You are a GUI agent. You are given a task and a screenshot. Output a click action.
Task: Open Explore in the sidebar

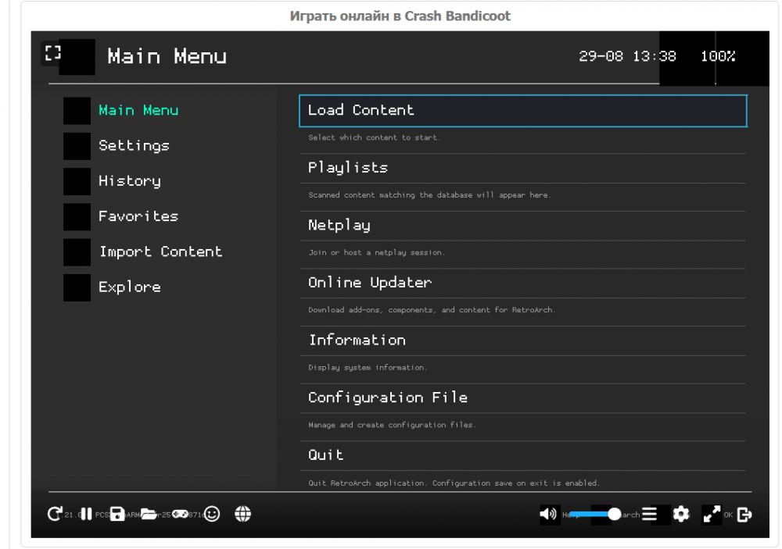129,287
